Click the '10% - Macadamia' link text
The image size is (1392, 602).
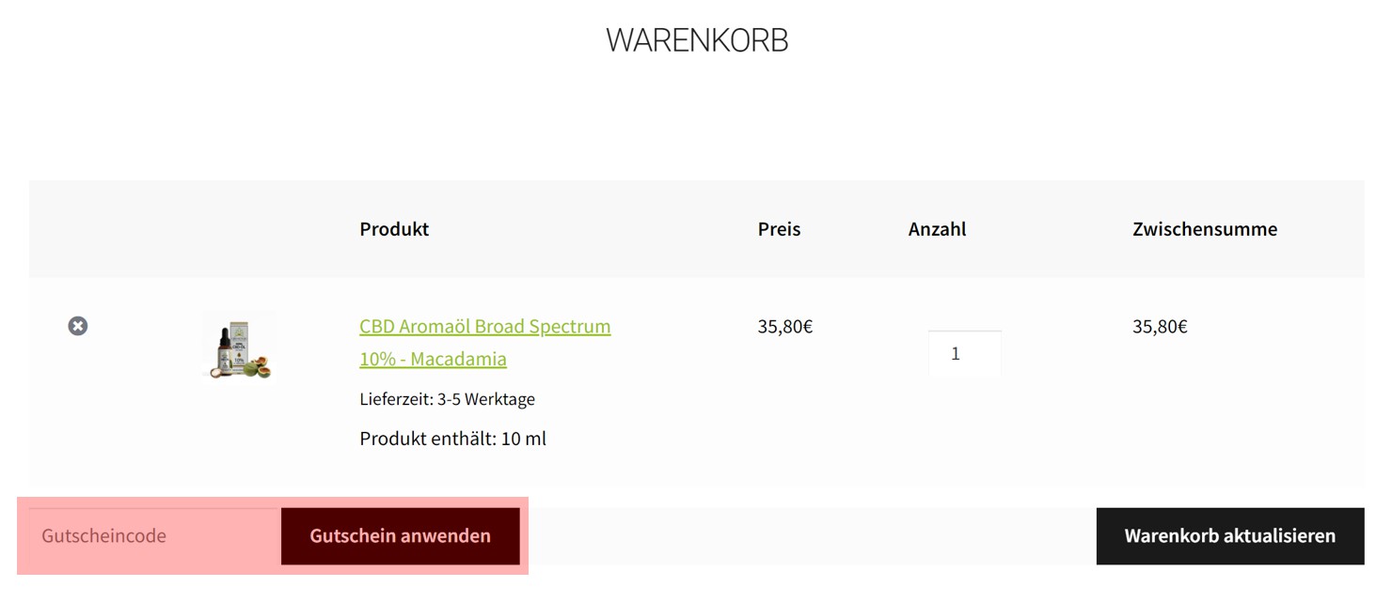click(433, 359)
